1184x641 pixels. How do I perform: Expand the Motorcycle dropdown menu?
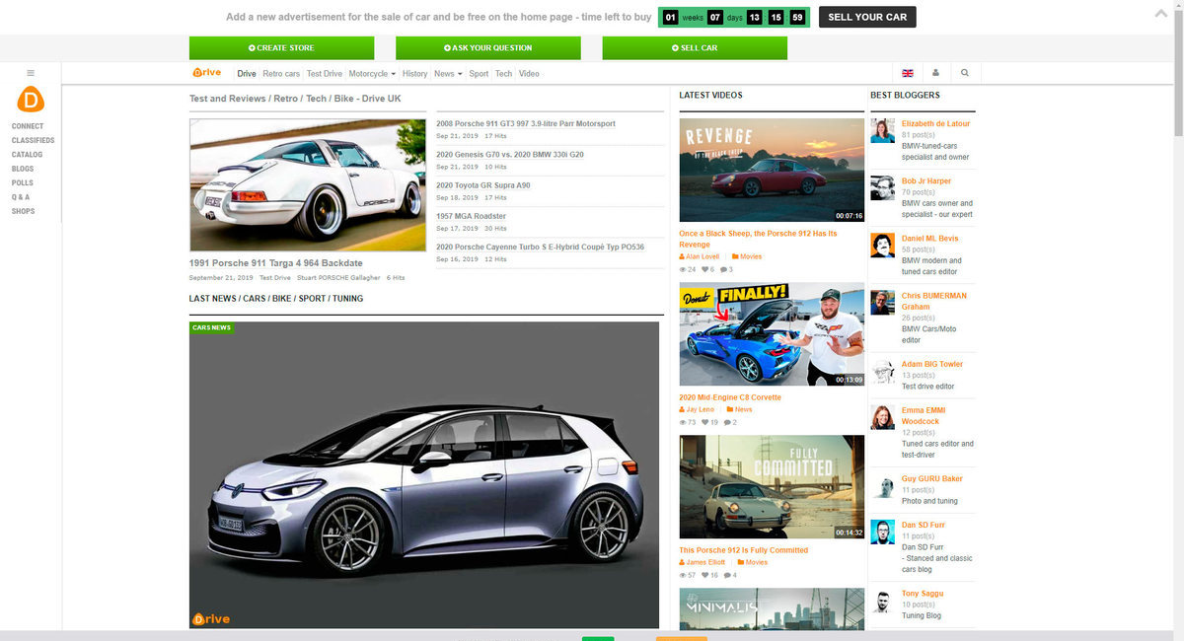(x=372, y=74)
